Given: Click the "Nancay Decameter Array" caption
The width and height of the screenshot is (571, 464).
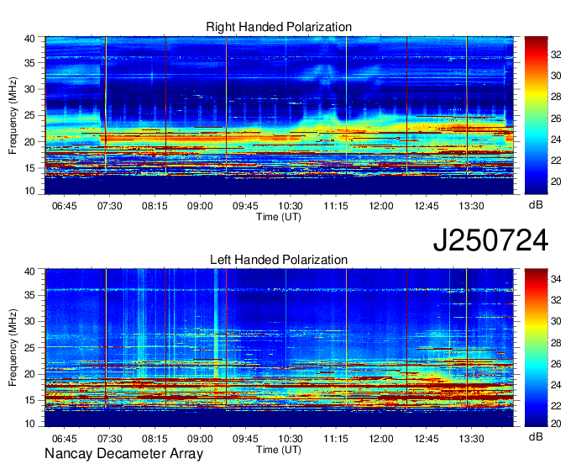Looking at the screenshot, I should [123, 454].
